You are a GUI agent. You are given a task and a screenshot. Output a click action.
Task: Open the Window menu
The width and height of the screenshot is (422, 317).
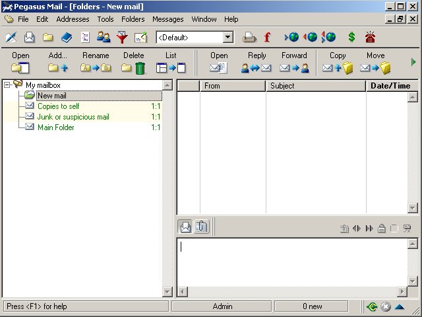204,19
